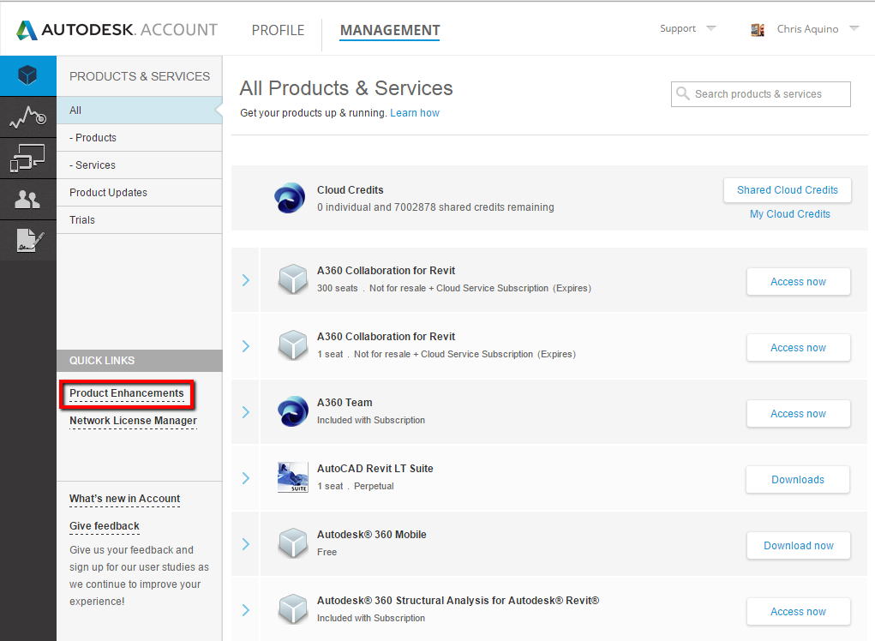Expand the A360 Team row

point(246,412)
